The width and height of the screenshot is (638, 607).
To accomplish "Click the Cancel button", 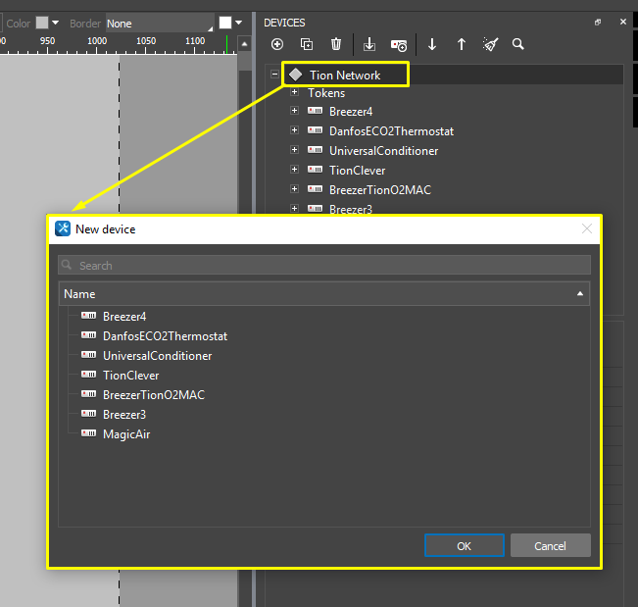I will tap(550, 545).
